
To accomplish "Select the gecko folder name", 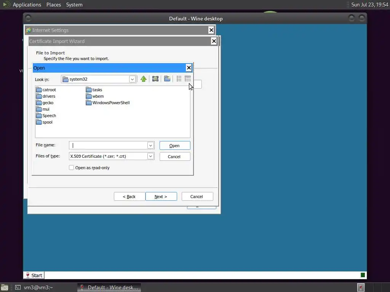I will 48,103.
